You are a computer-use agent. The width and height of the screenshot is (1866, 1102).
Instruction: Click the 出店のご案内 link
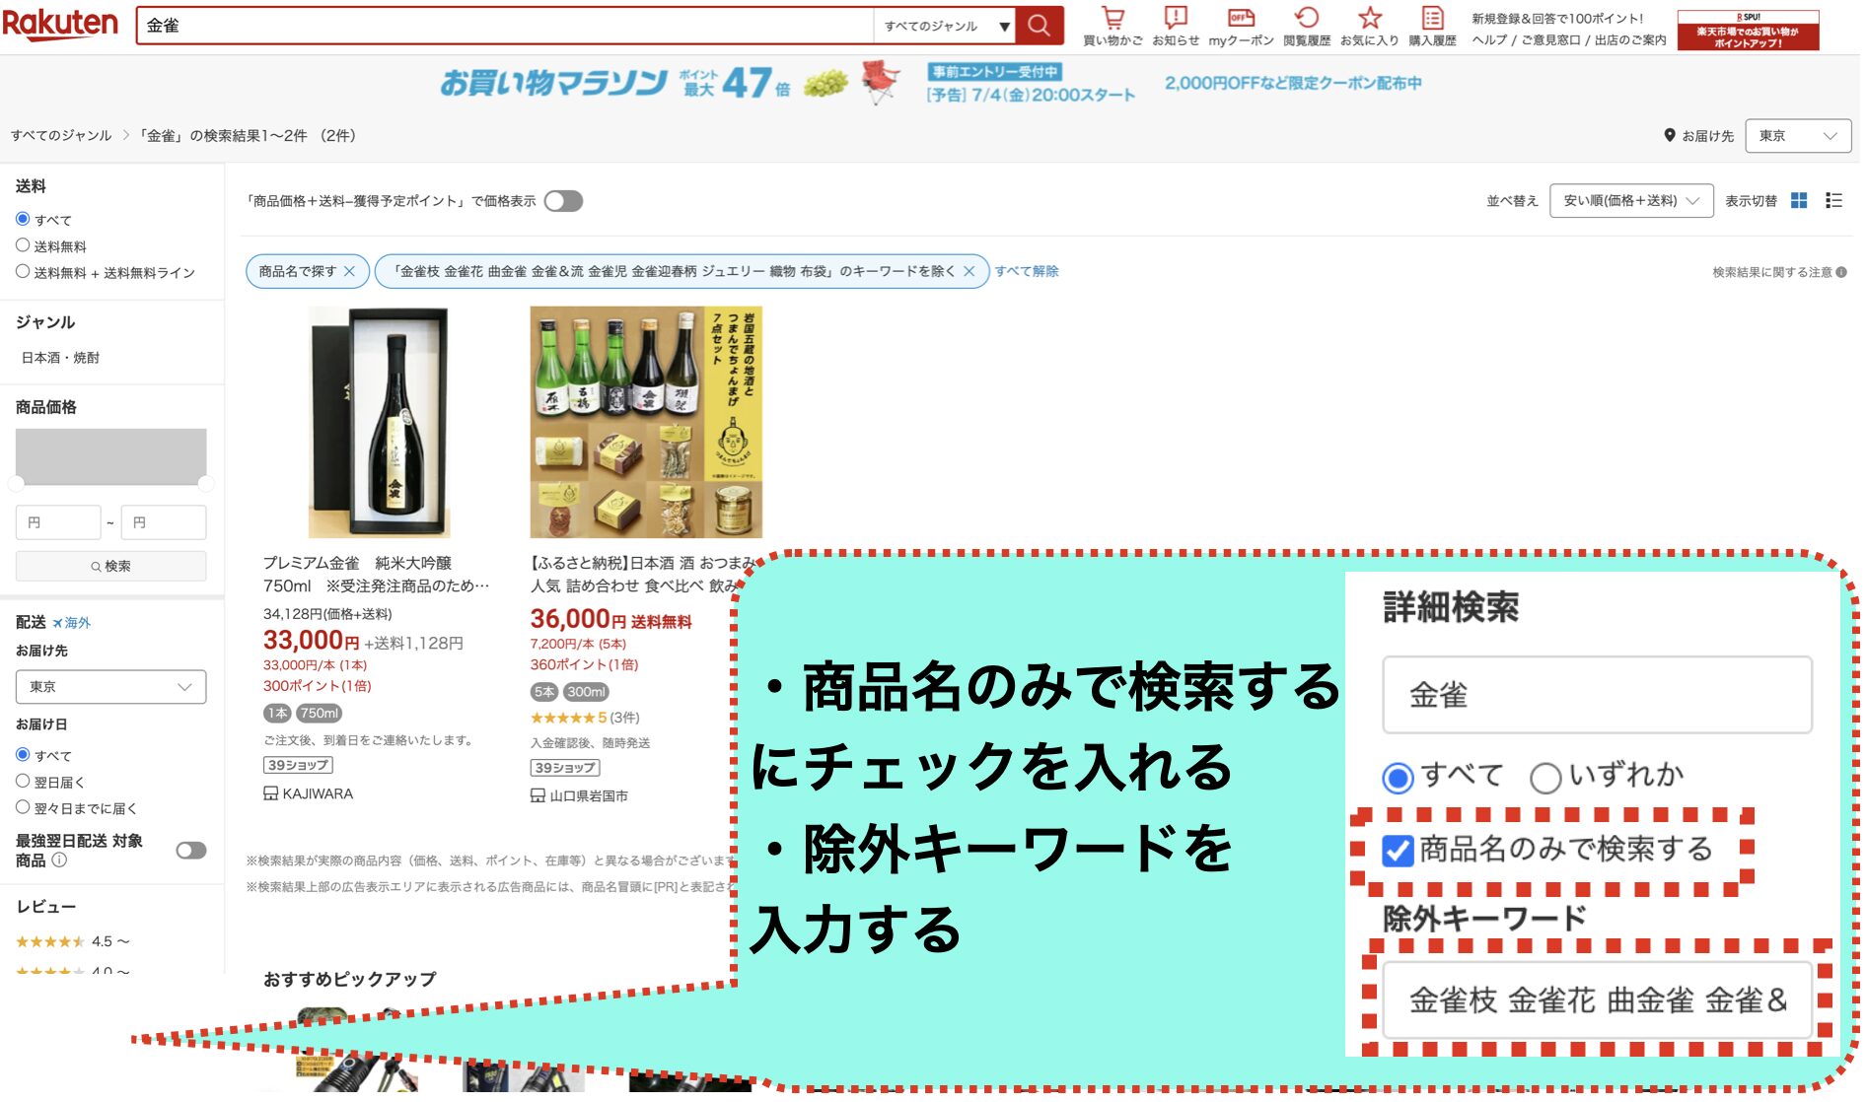[x=1629, y=40]
